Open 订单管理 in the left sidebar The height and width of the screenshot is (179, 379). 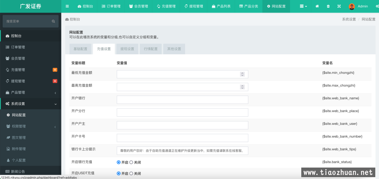pyautogui.click(x=30, y=47)
